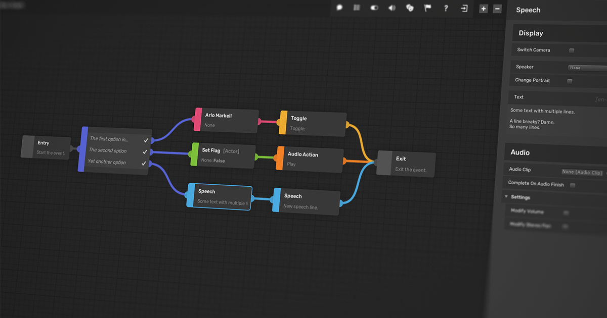Click the toggle switch icon in toolbar
Viewport: 607px width, 318px height.
point(374,8)
